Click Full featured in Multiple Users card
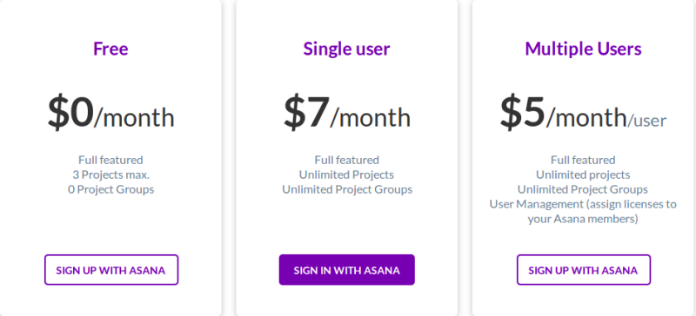Viewport: 696px width, 316px height. tap(583, 160)
